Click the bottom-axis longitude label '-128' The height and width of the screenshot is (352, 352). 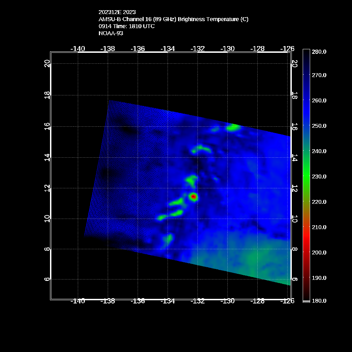(x=258, y=301)
